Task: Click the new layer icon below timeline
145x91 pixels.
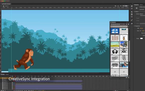Action: (x=1, y=91)
